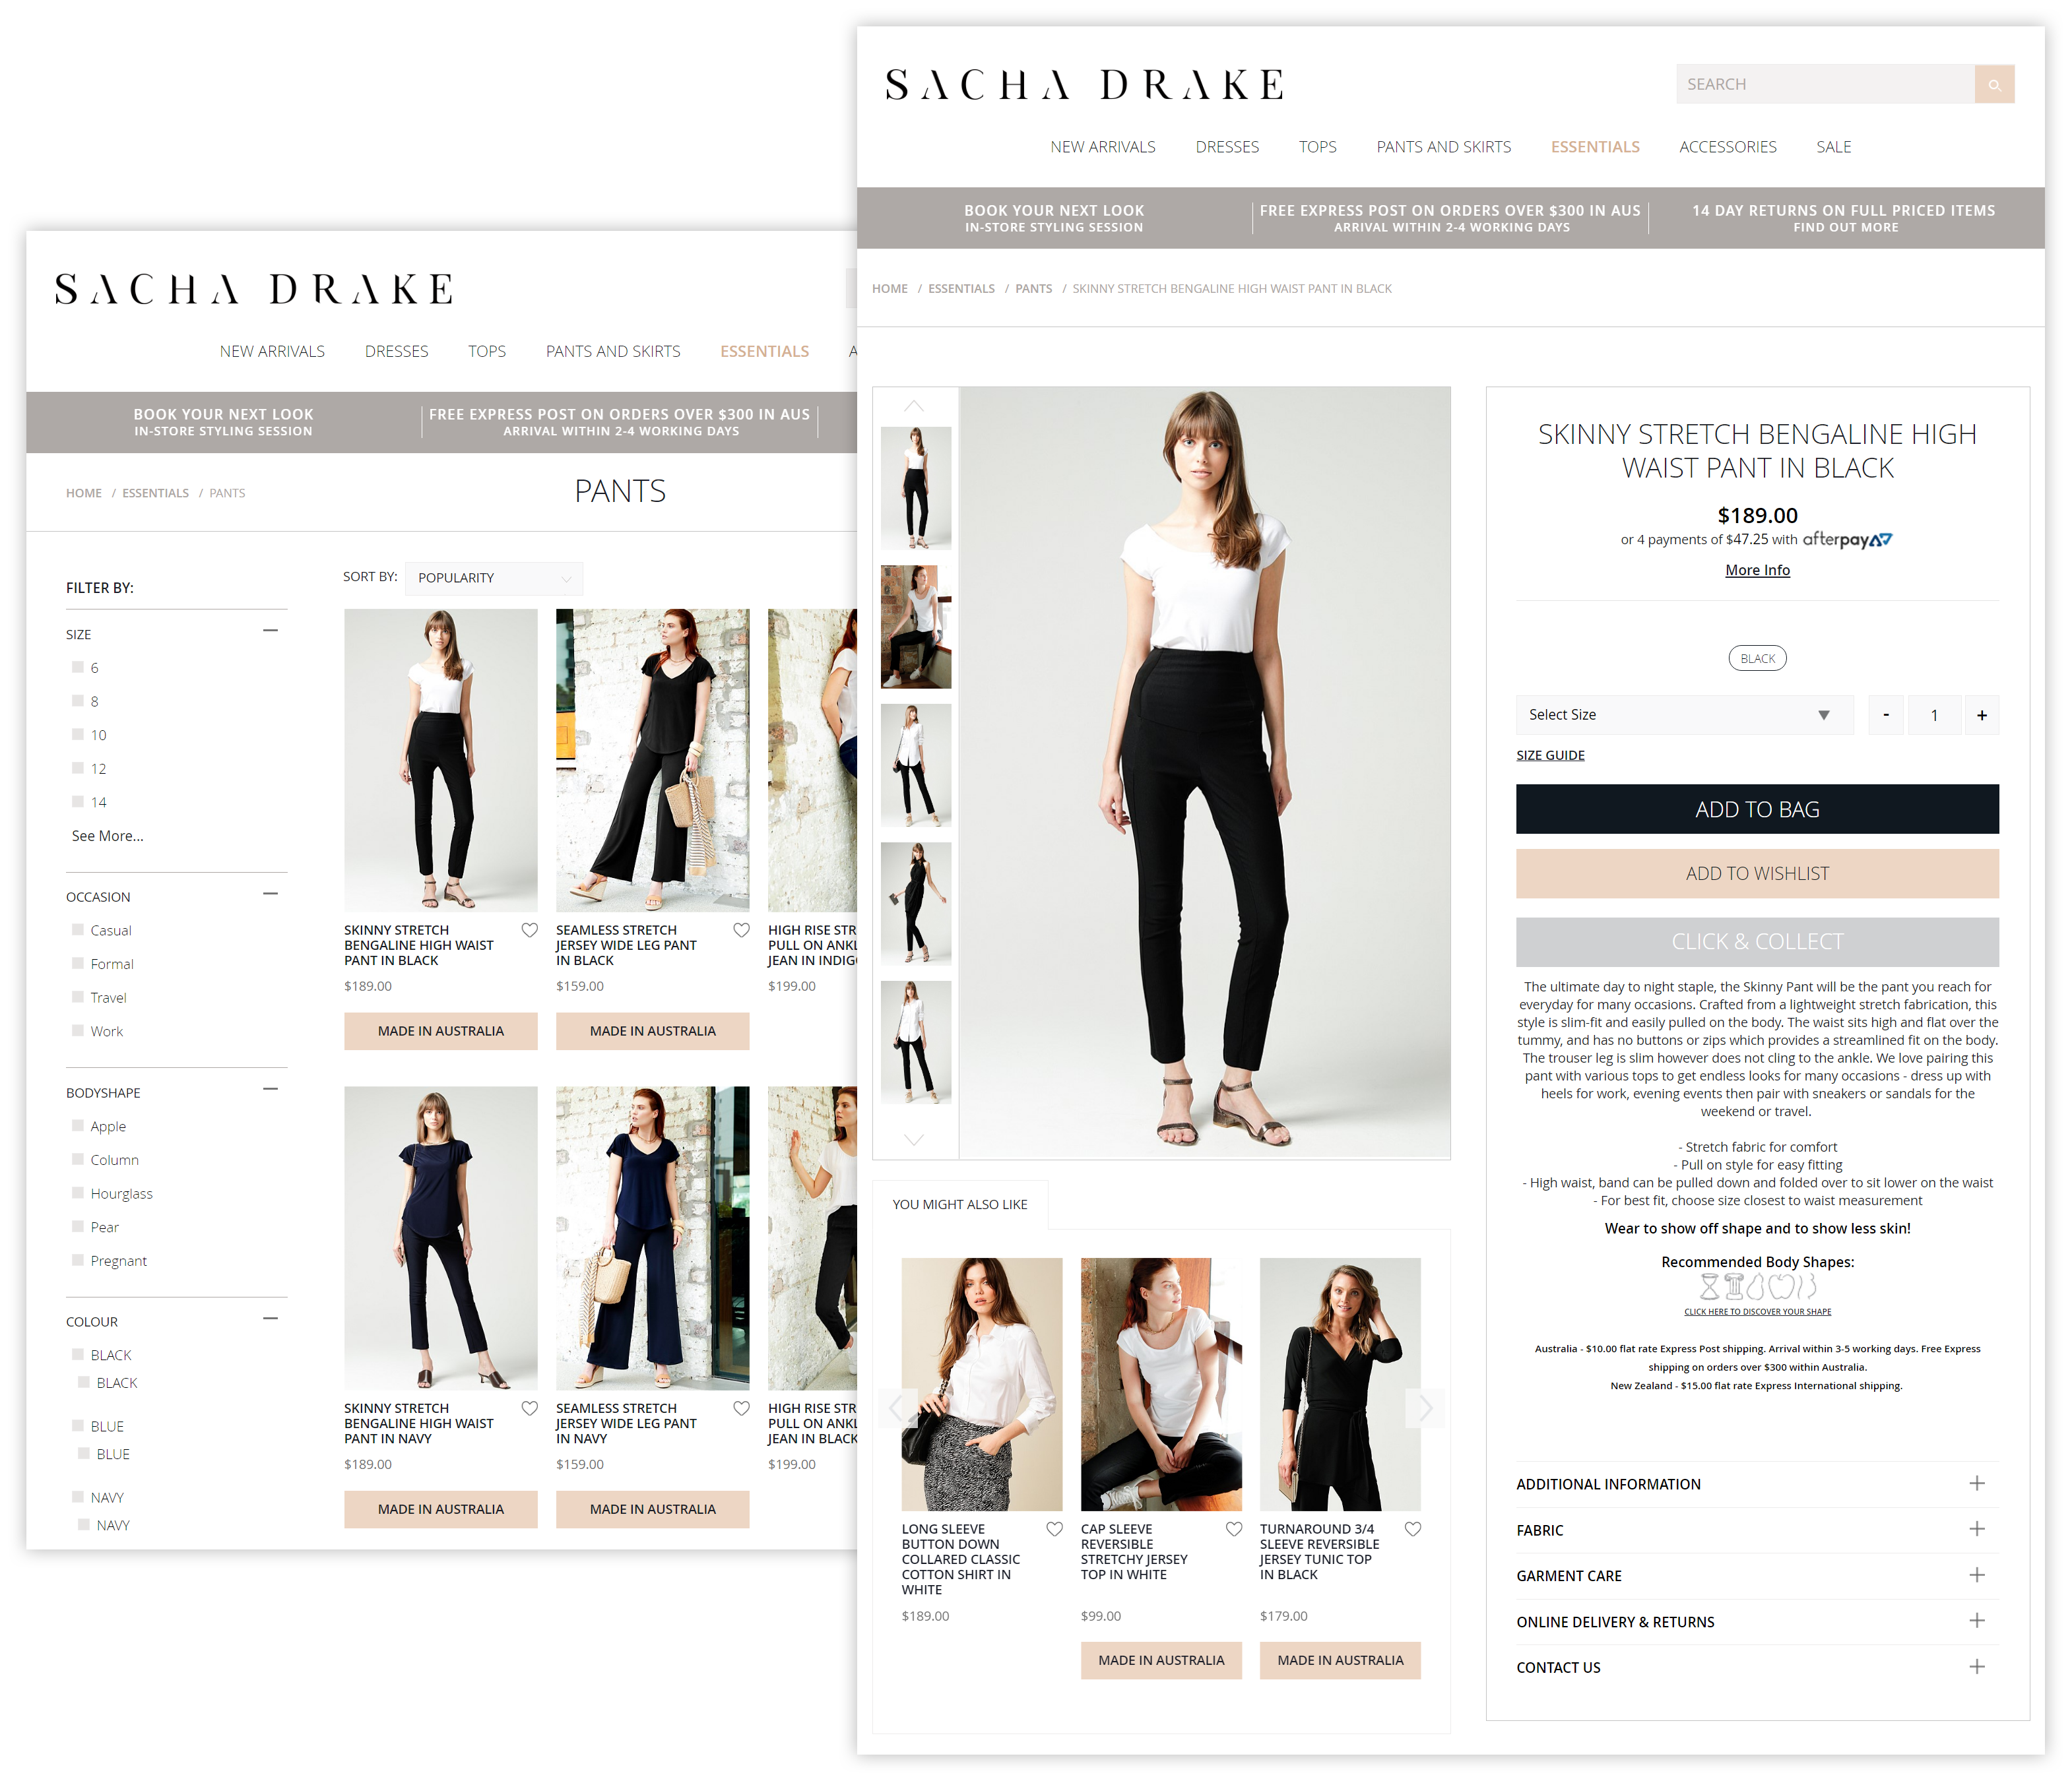
Task: Select You Might Also Like tab
Action: tap(960, 1204)
